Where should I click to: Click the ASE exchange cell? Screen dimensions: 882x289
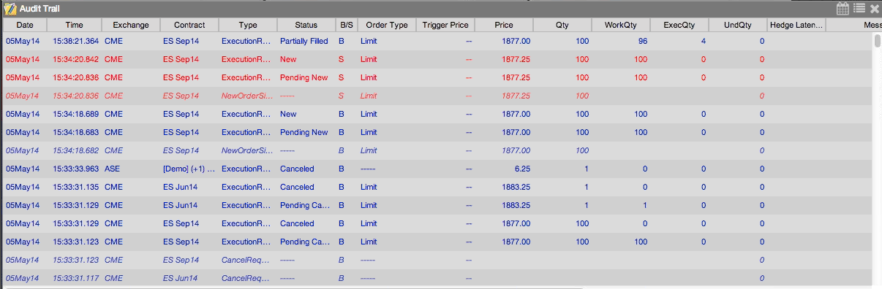[x=112, y=169]
